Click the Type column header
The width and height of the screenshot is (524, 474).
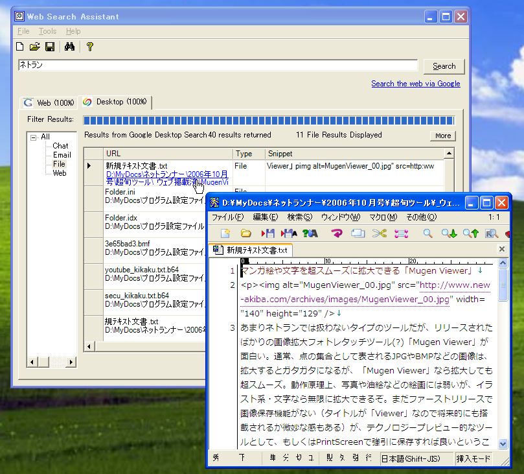[249, 154]
